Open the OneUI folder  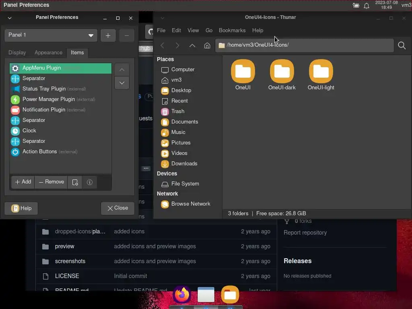pos(243,75)
